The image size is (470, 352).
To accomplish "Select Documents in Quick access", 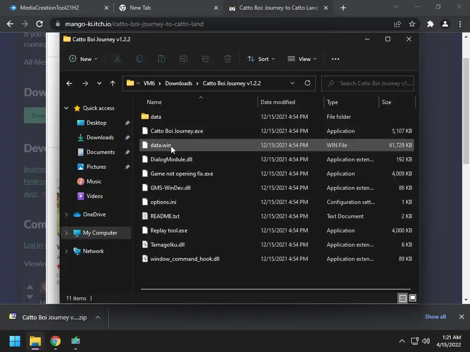I will coord(101,152).
